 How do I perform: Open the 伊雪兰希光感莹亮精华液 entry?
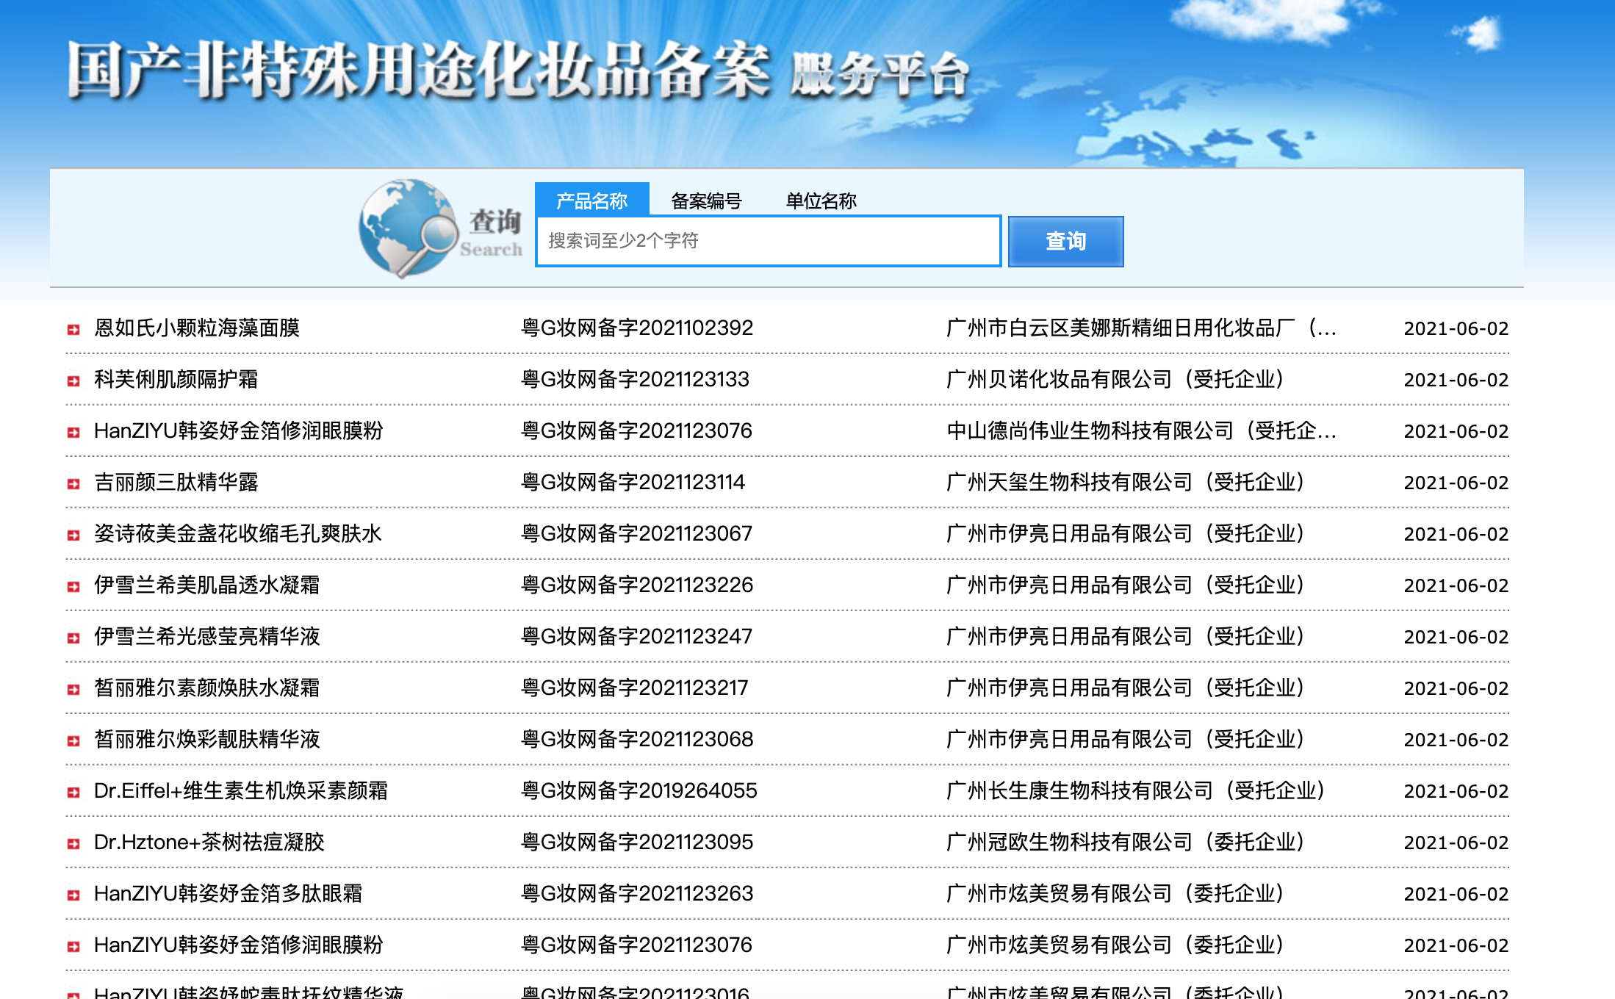[208, 637]
